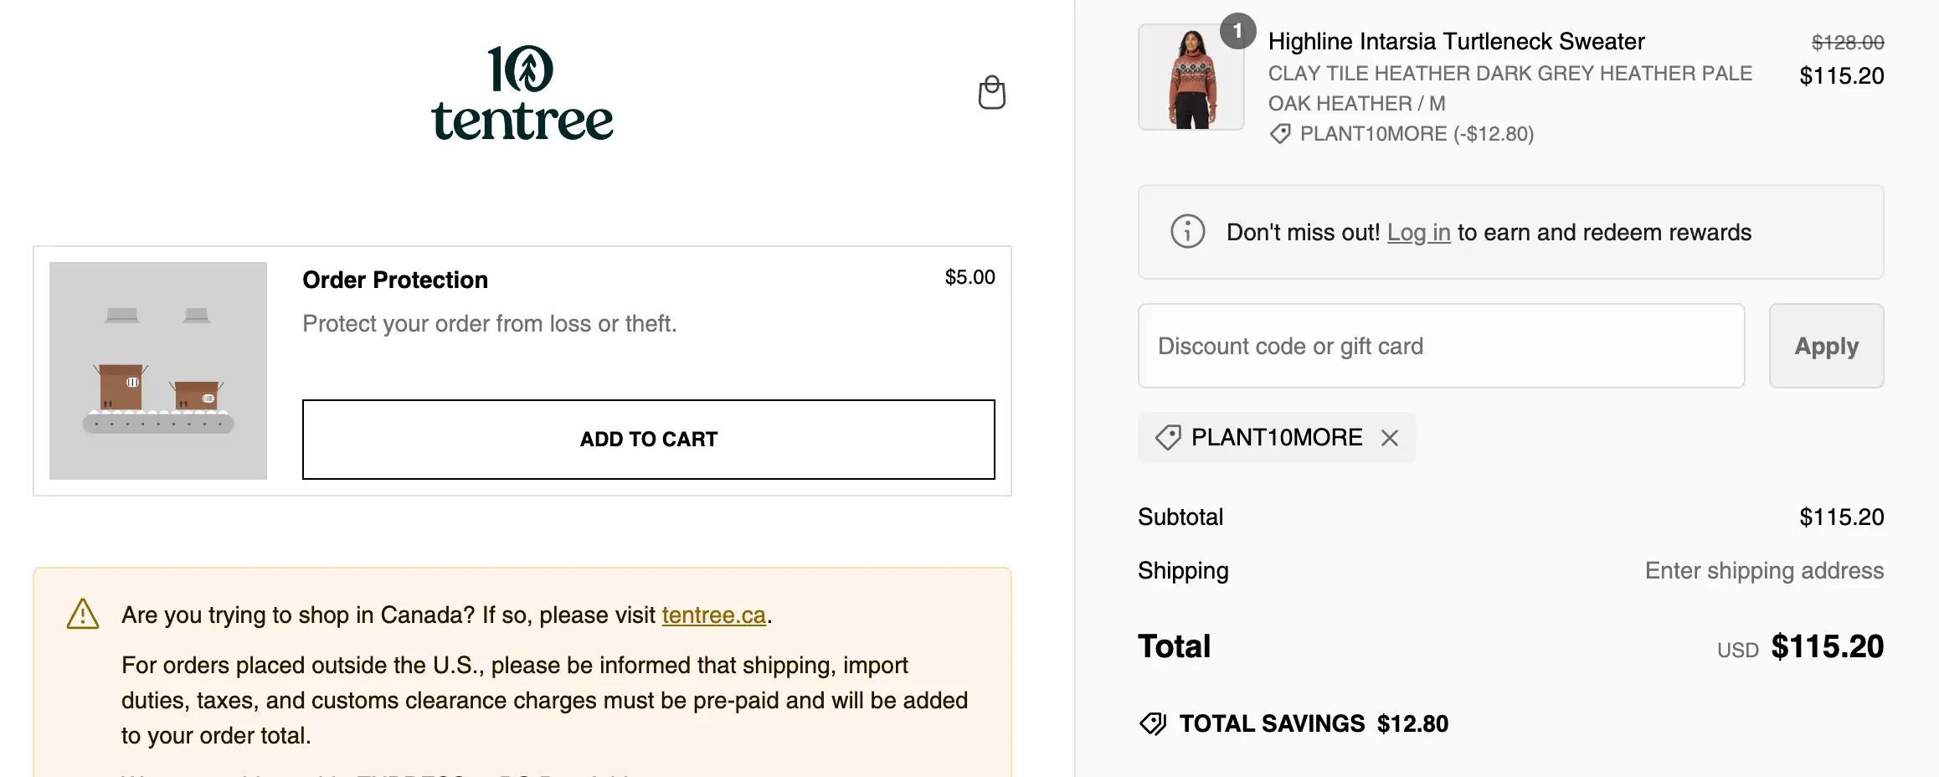The image size is (1939, 777).
Task: Add Order Protection to cart
Action: (x=648, y=440)
